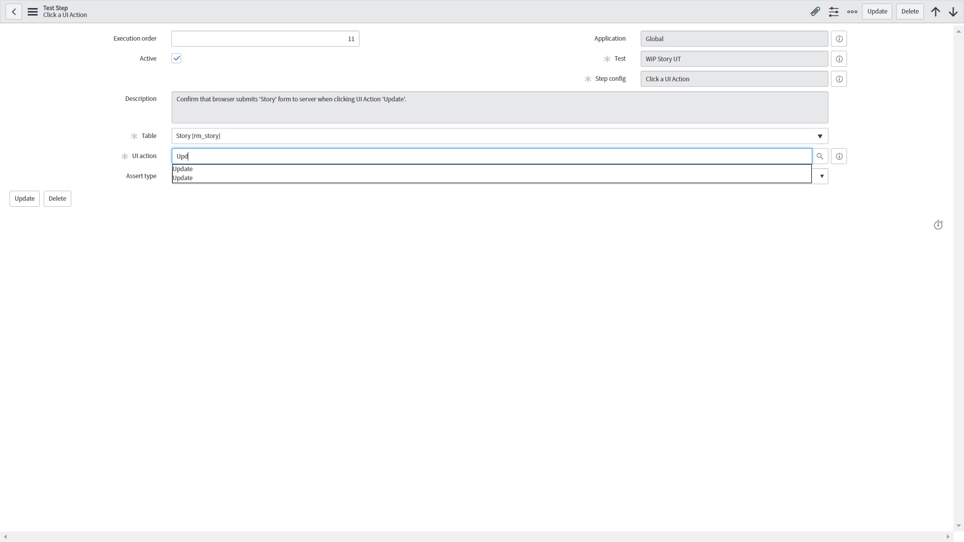Click the bottom Update button
Image resolution: width=964 pixels, height=542 pixels.
24,199
